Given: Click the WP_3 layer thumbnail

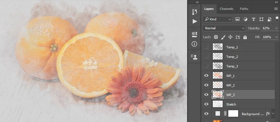Looking at the screenshot, I should click(x=218, y=94).
